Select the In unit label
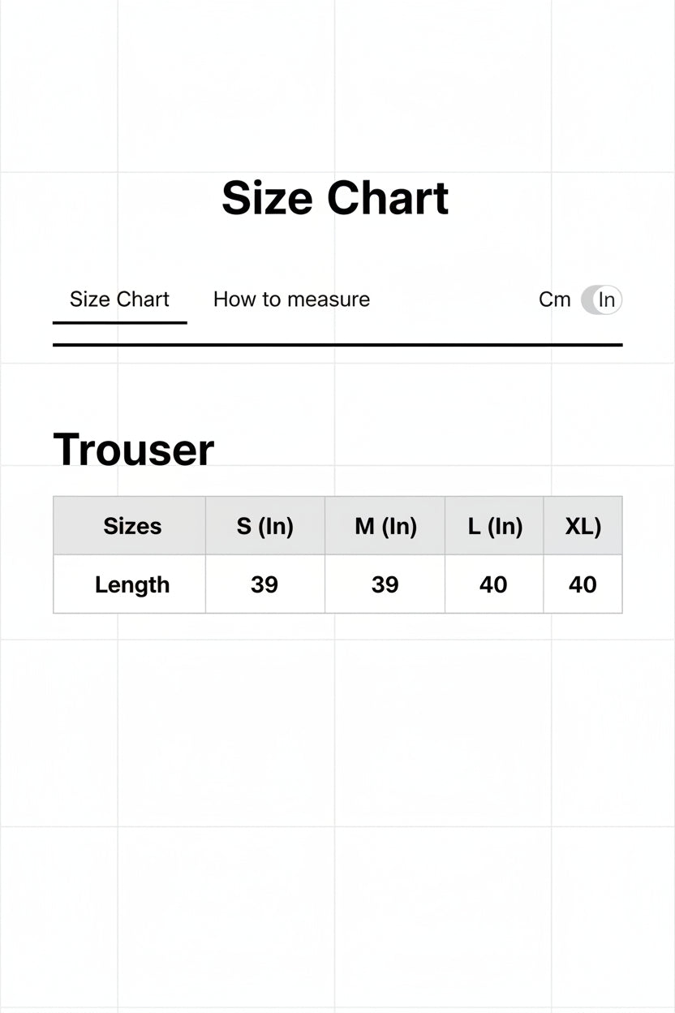The width and height of the screenshot is (675, 1013). tap(607, 300)
